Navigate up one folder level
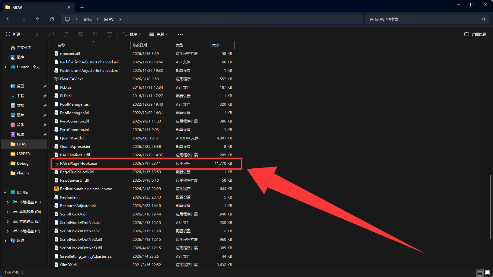This screenshot has height=277, width=493. (x=37, y=19)
